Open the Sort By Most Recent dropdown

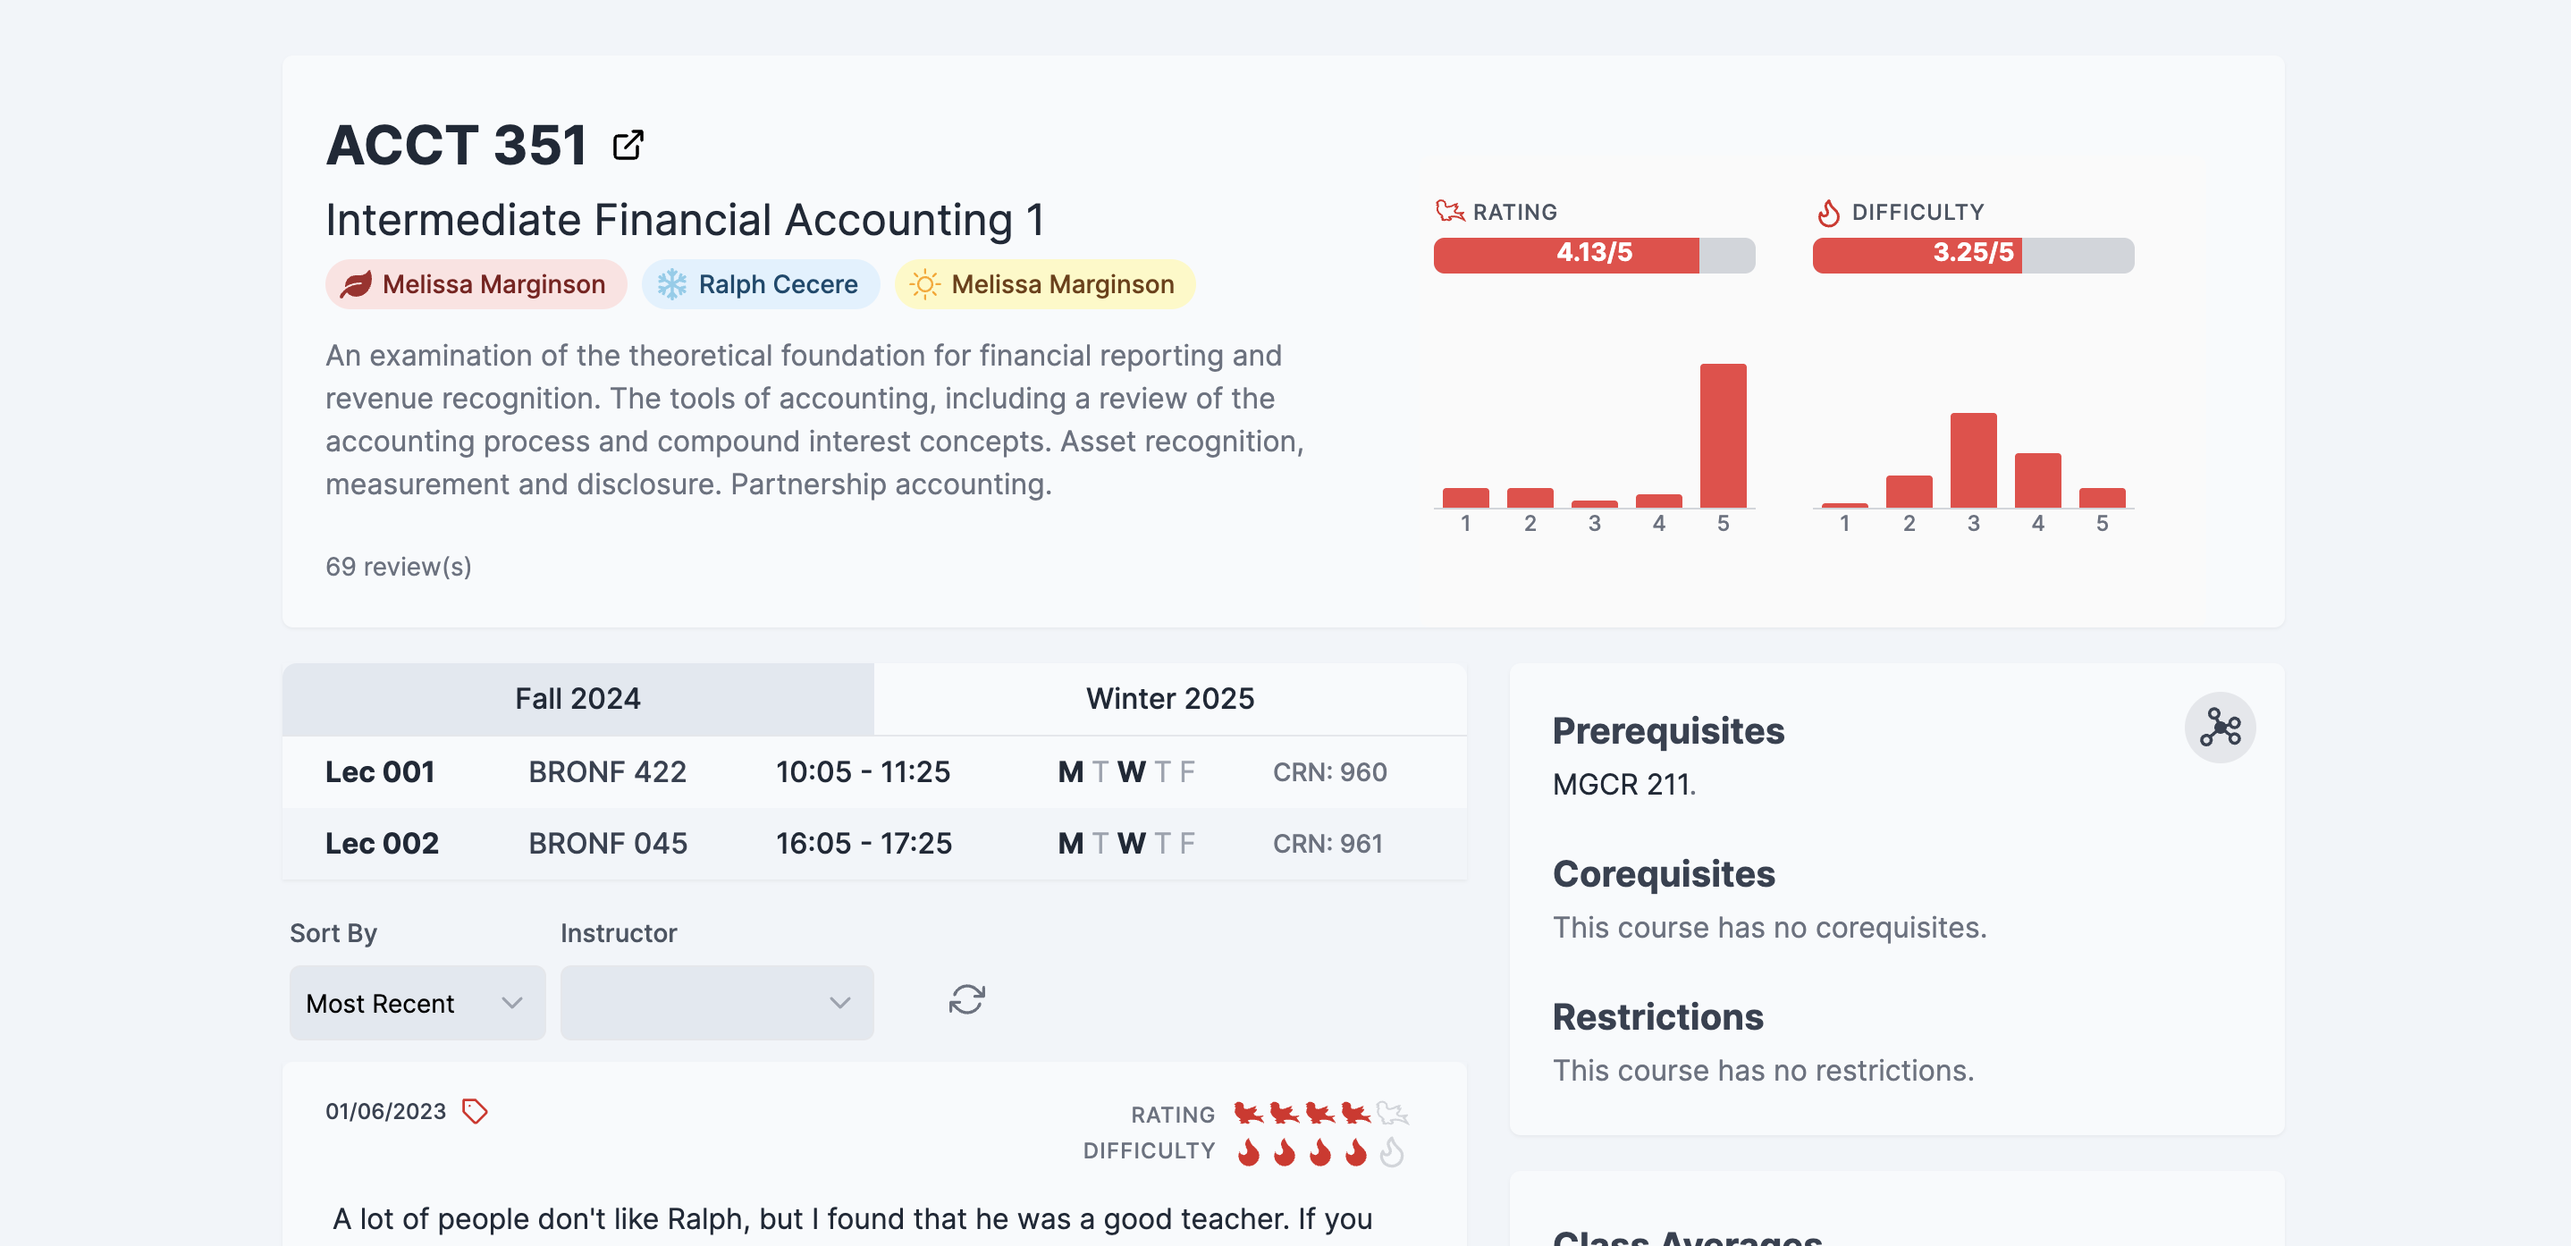[x=417, y=1003]
